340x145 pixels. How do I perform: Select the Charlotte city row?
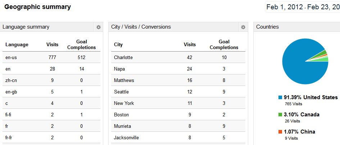coord(178,57)
